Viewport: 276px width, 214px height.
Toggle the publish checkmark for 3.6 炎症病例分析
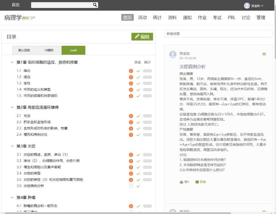138,186
